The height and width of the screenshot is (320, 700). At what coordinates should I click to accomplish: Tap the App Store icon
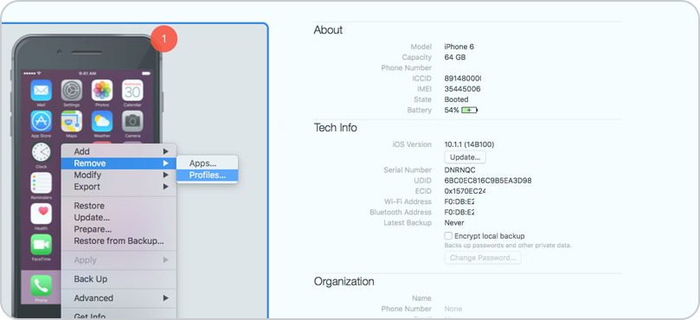(41, 121)
